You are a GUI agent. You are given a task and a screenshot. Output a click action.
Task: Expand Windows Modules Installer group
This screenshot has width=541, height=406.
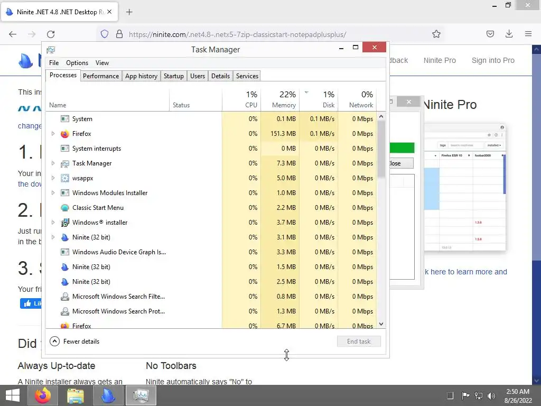coord(53,192)
